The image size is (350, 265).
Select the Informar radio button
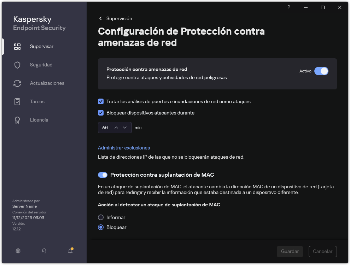(101, 217)
